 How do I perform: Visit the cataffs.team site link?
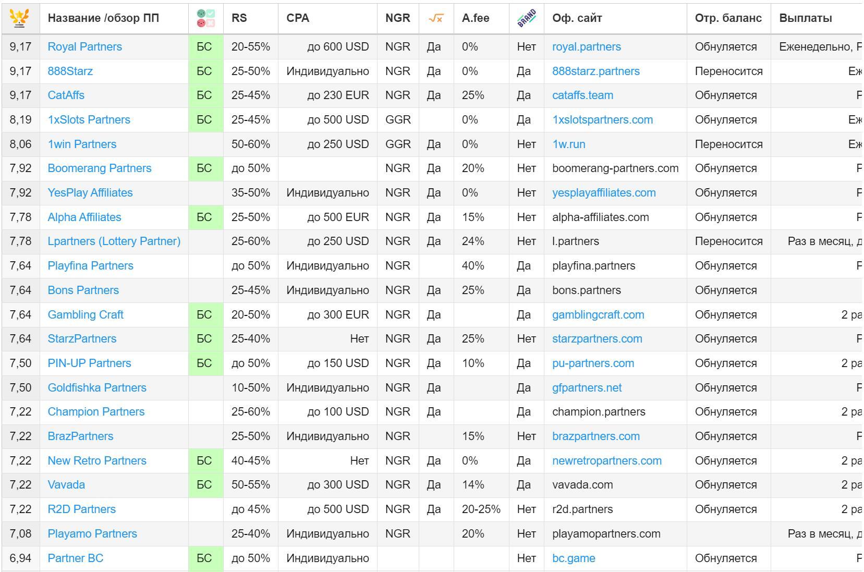click(582, 95)
